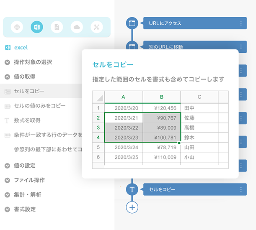Viewport: 256px width, 230px height.
Task: Click the T icon beside 数式を取得
Action: coord(7,120)
